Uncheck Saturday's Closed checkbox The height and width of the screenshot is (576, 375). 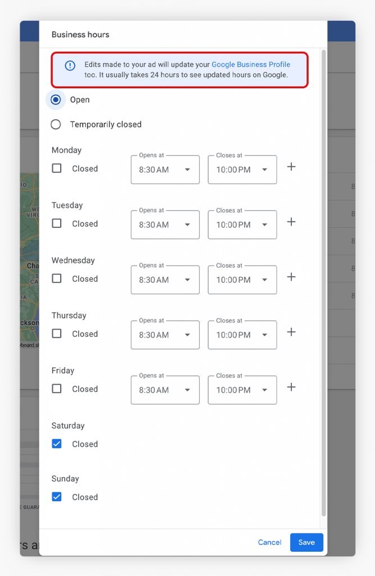(56, 443)
